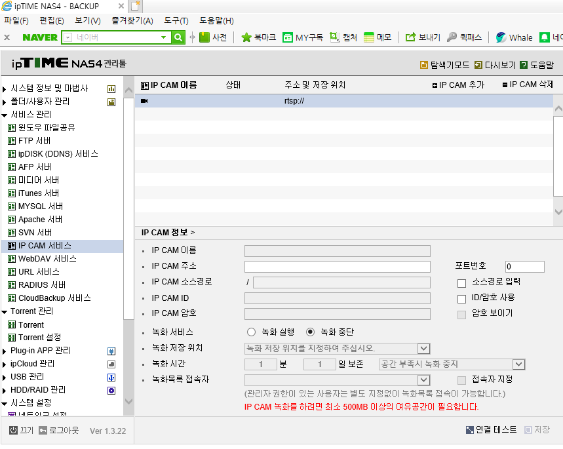Screen dimensions: 563x449
Task: Open the 메모 memo toolbar icon
Action: [x=369, y=37]
